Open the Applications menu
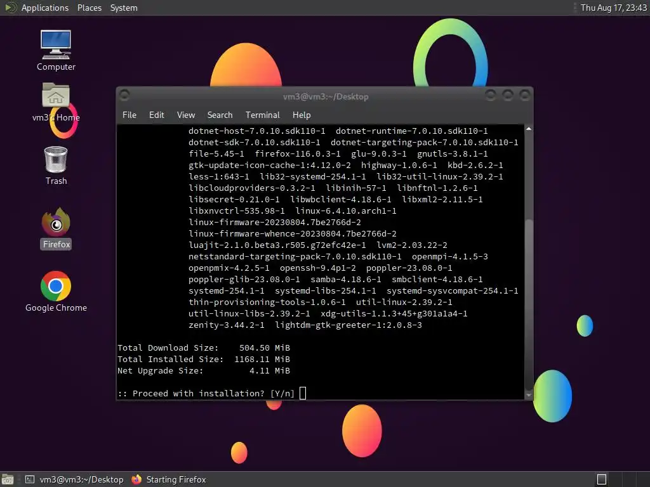The height and width of the screenshot is (487, 650). [45, 8]
